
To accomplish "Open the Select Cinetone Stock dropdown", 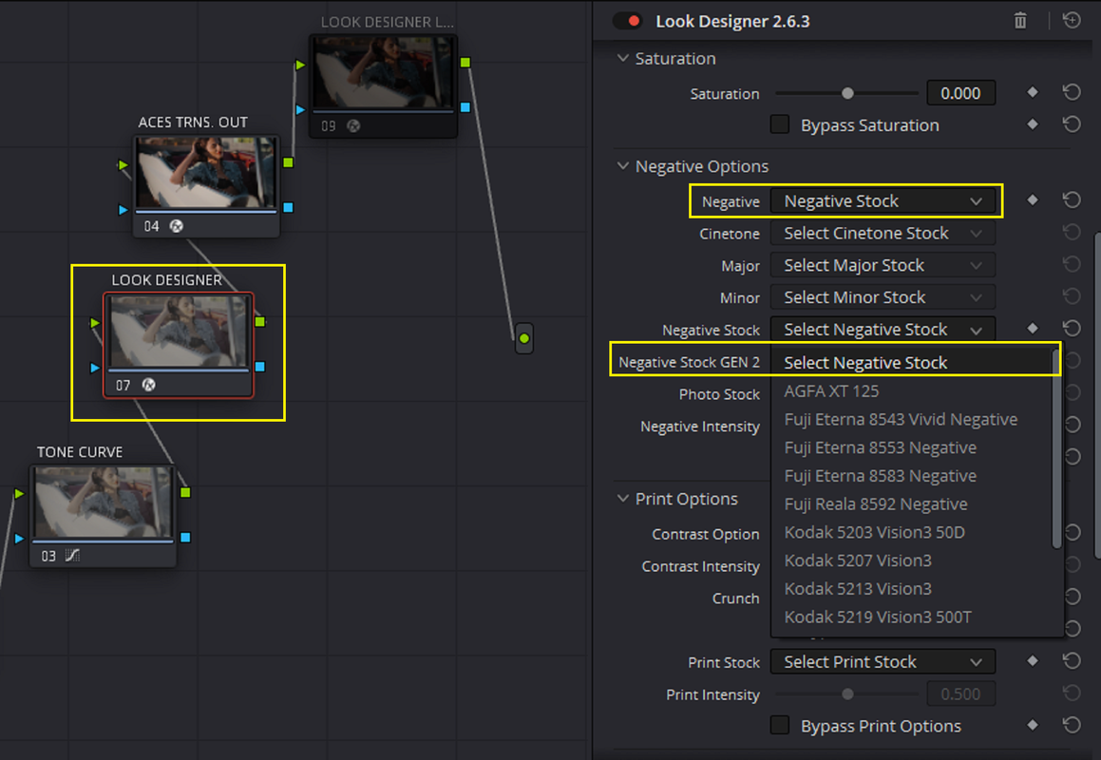I will (x=883, y=233).
